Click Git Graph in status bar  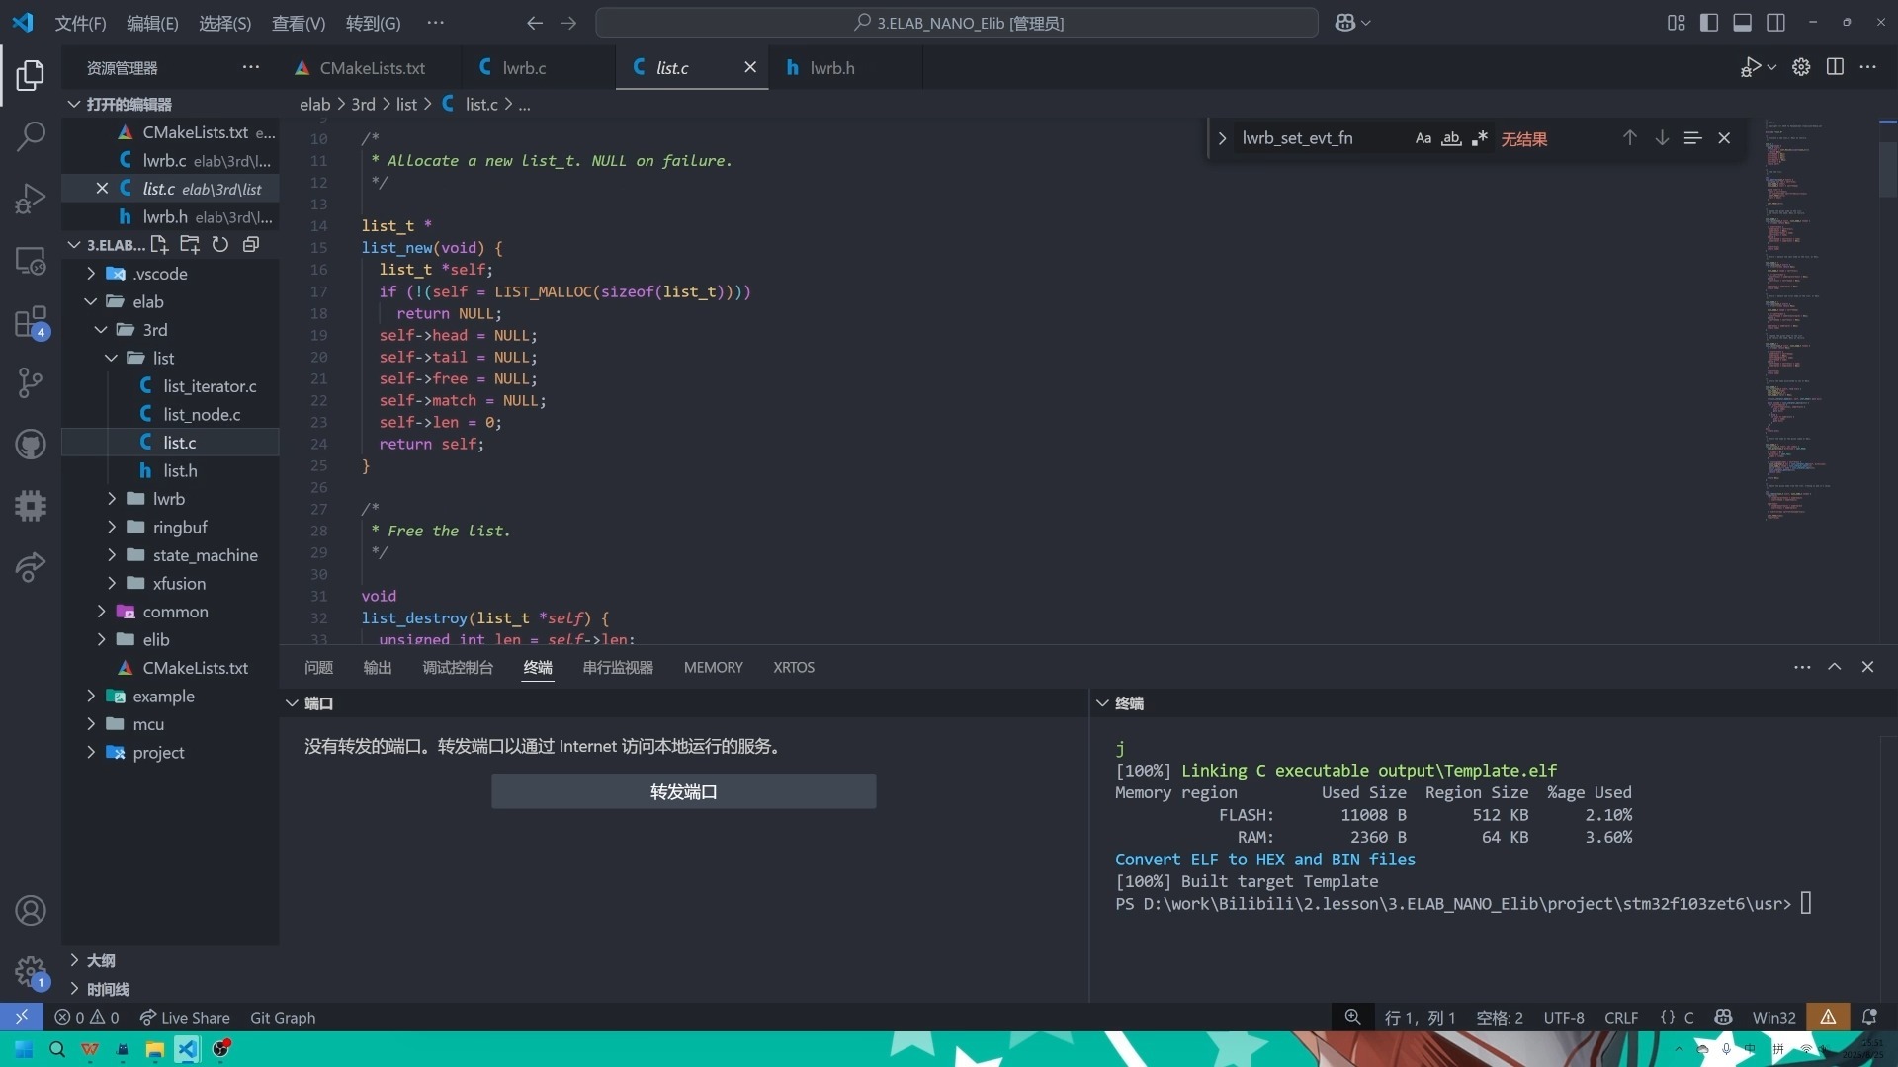(x=283, y=1018)
